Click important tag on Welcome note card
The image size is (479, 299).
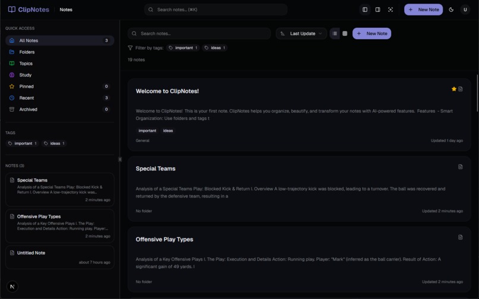click(x=147, y=131)
